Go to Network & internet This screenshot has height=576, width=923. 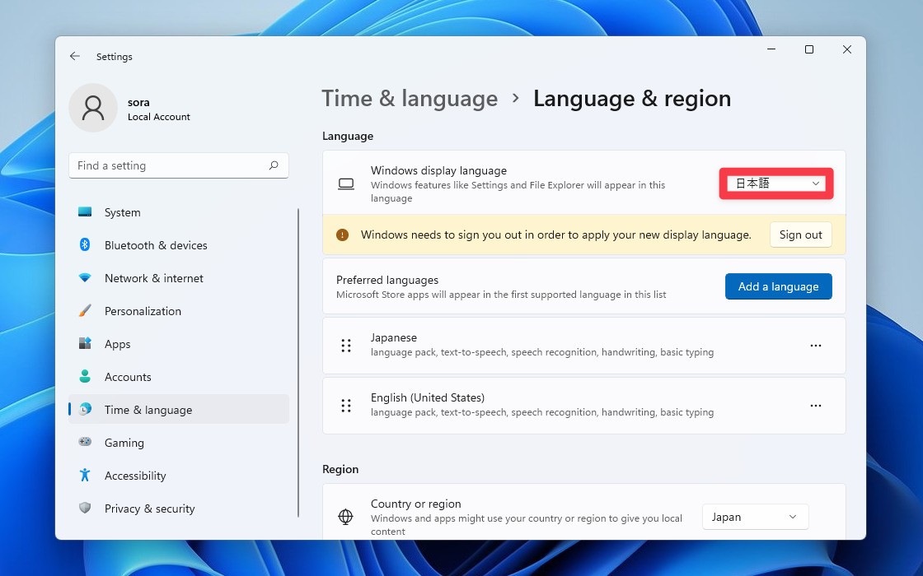(179, 278)
